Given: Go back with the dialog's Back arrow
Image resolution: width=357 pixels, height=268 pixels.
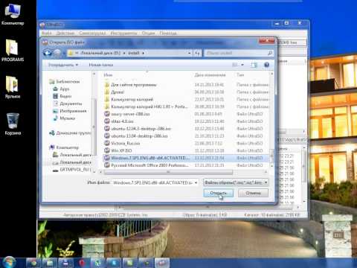Looking at the screenshot, I should (x=48, y=53).
